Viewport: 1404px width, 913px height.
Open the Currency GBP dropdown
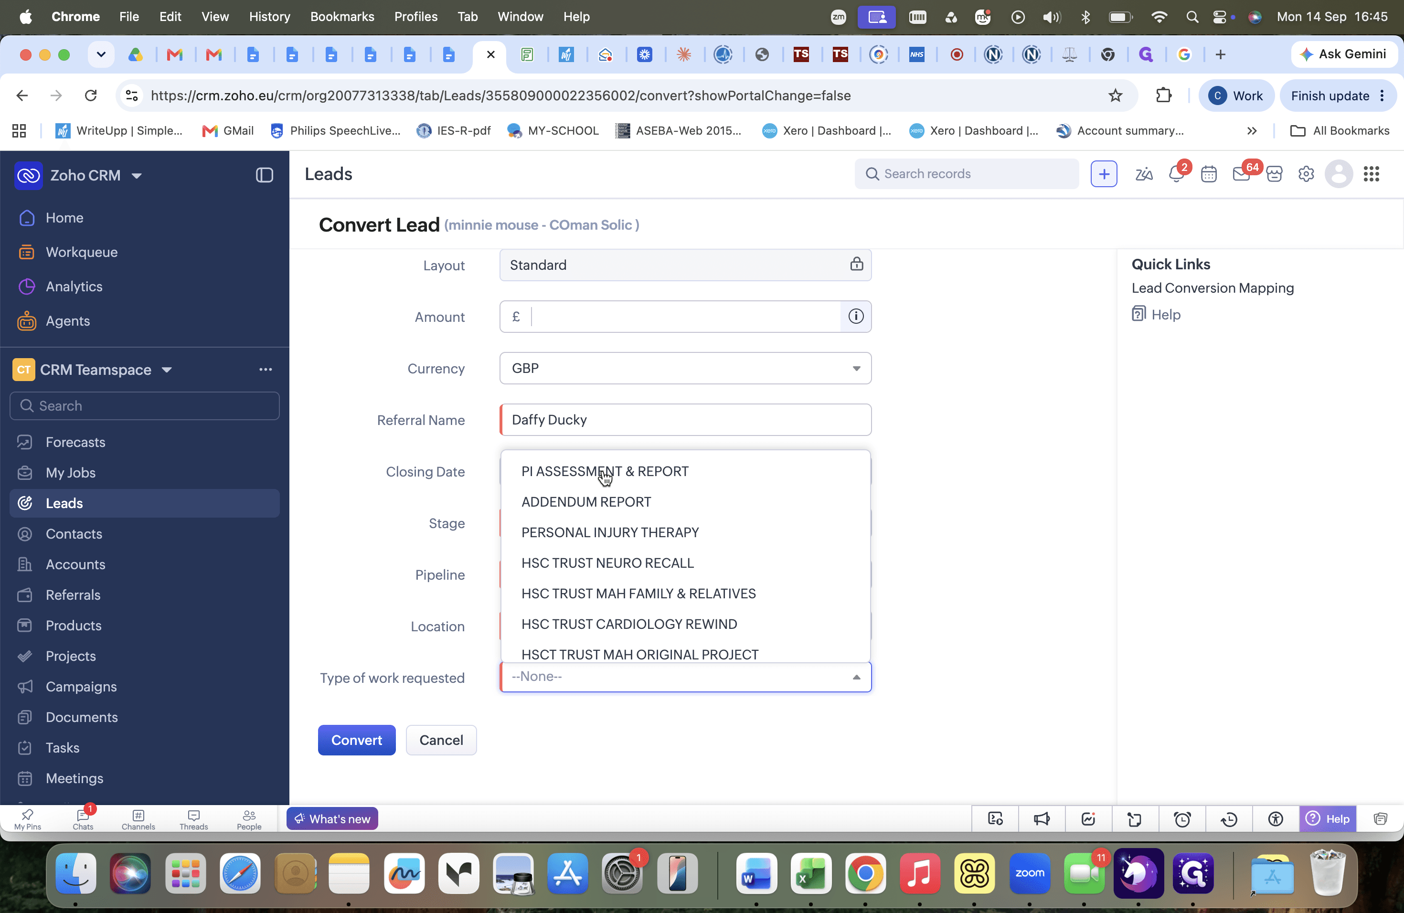(x=685, y=369)
